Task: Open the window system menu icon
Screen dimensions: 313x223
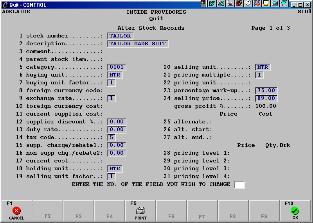Action: coord(5,5)
